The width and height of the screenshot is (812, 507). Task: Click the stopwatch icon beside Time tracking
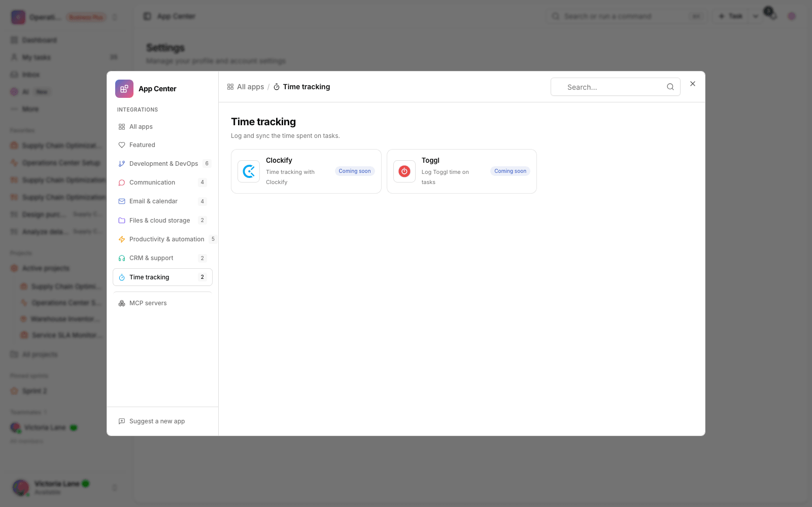coord(122,277)
